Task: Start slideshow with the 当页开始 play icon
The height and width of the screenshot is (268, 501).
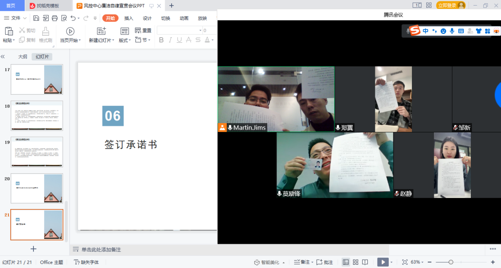Action: point(70,31)
